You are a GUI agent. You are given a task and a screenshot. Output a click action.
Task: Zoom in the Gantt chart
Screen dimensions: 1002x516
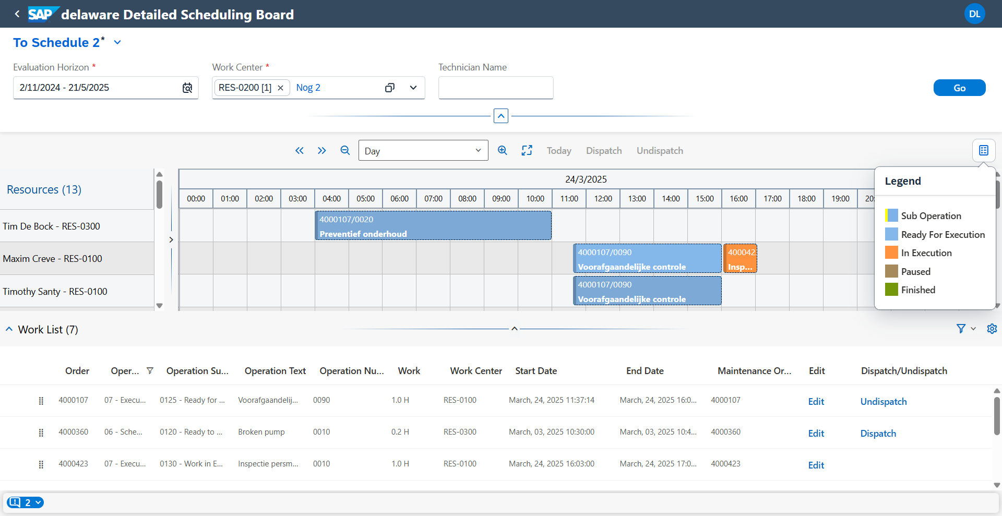pos(503,150)
